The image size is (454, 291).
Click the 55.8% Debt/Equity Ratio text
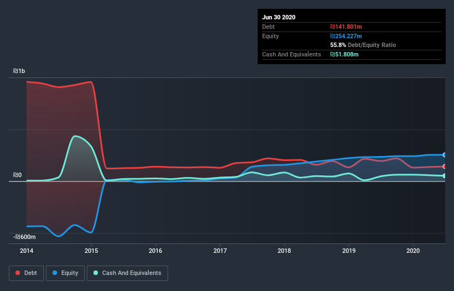(x=363, y=45)
